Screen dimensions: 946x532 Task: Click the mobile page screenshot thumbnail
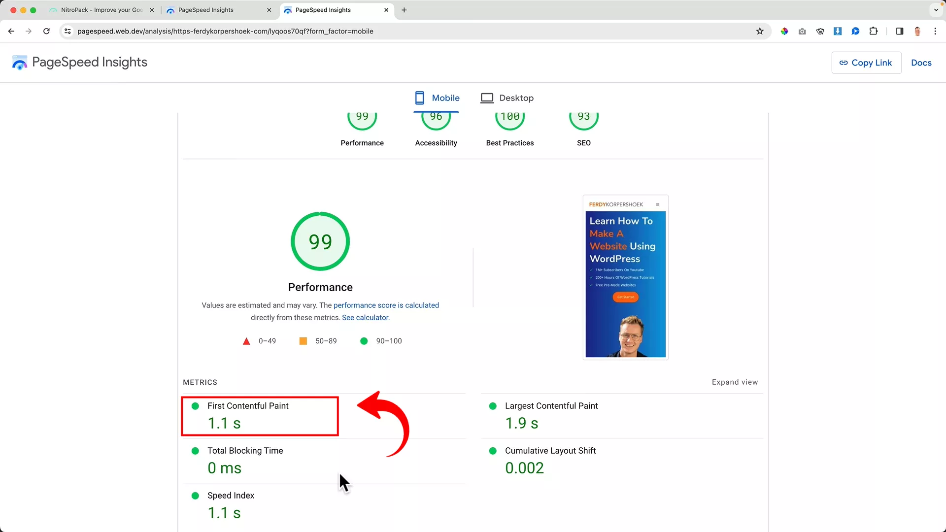coord(625,277)
